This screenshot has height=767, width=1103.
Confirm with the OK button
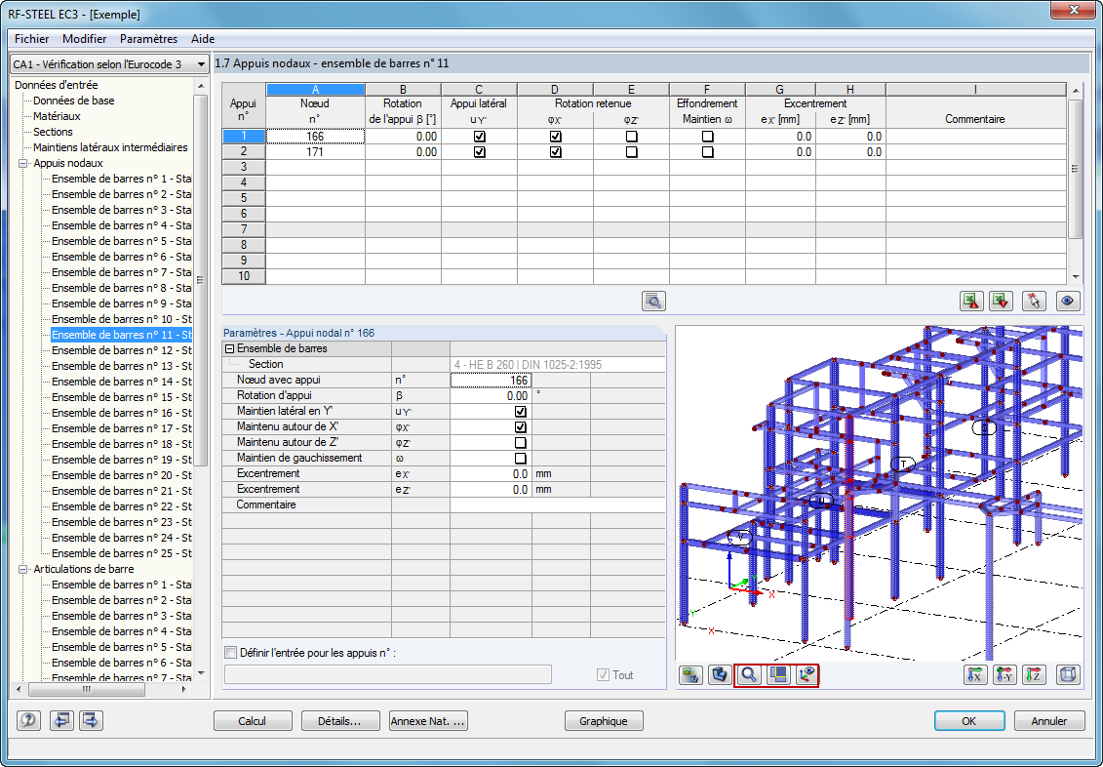tap(969, 720)
